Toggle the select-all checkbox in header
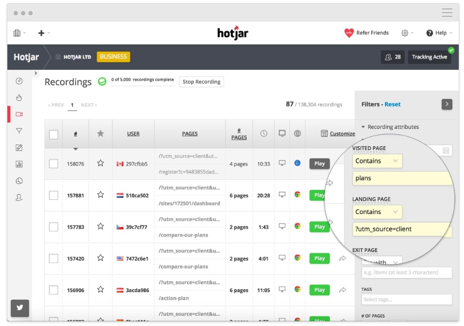The width and height of the screenshot is (464, 326). pos(54,135)
